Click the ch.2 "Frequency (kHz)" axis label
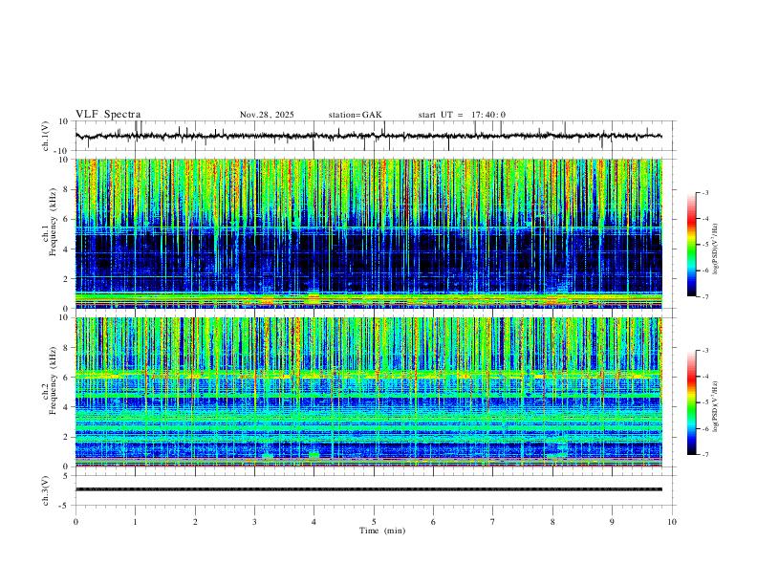 (53, 380)
